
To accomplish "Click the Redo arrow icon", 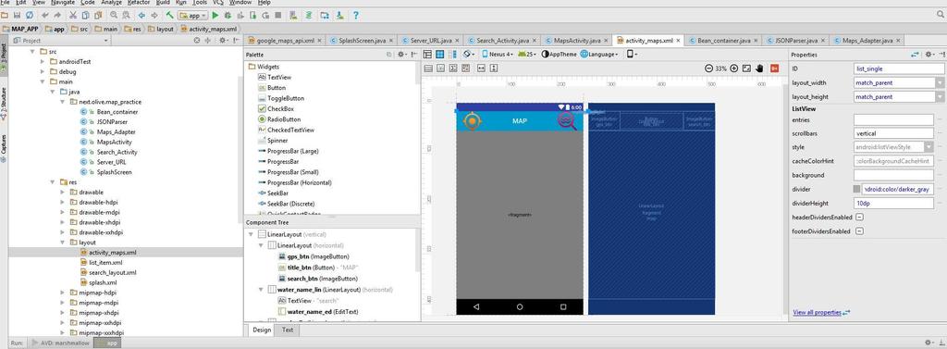I will pyautogui.click(x=57, y=15).
